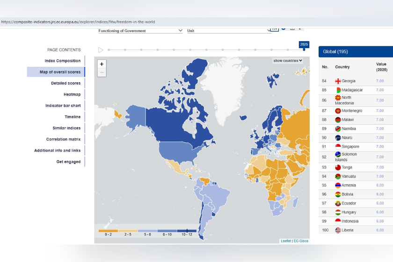Viewport: 393px width, 262px height.
Task: Zoom out on the map
Action: point(102,73)
